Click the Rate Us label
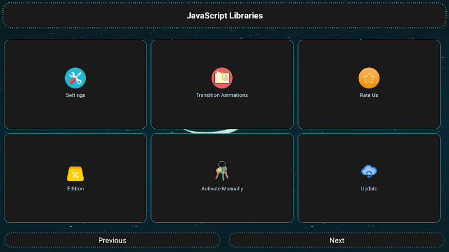This screenshot has width=449, height=252. [369, 95]
